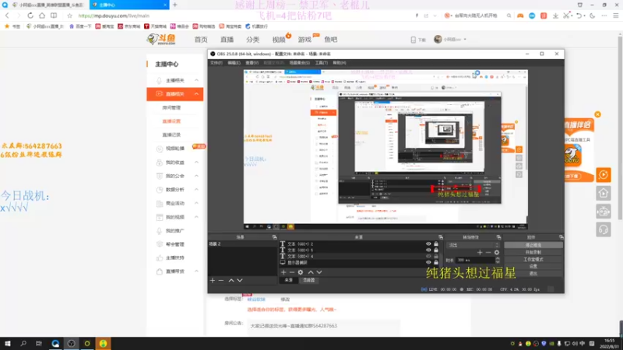Move selected source down in sources list
623x350 pixels.
pos(319,272)
